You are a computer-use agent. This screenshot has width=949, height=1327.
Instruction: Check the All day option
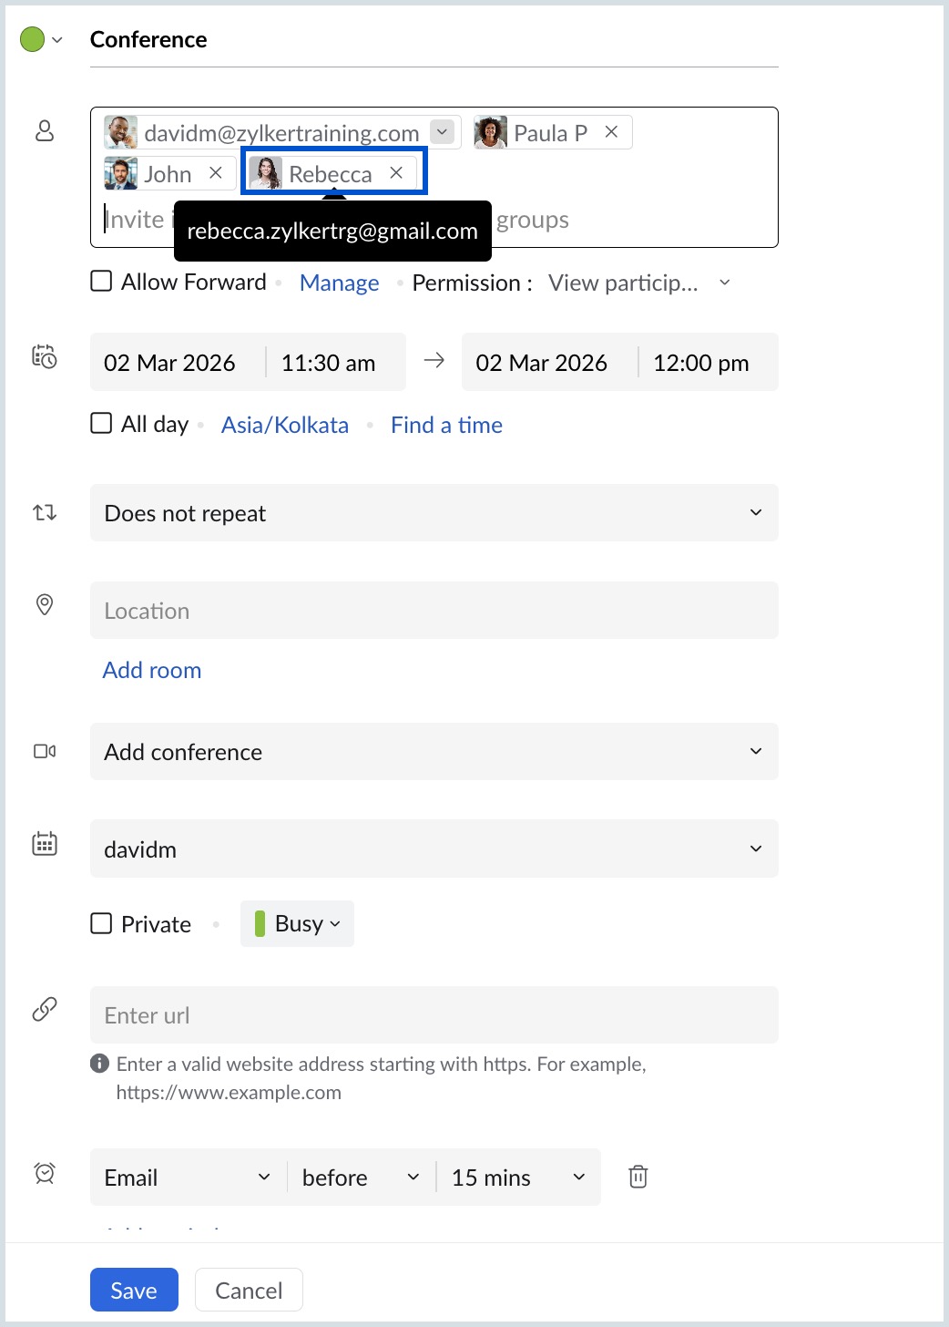pos(100,423)
